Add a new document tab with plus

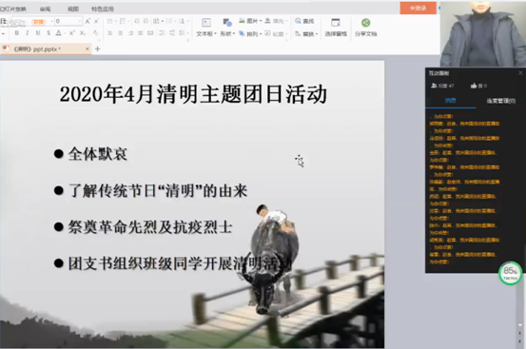pyautogui.click(x=97, y=48)
